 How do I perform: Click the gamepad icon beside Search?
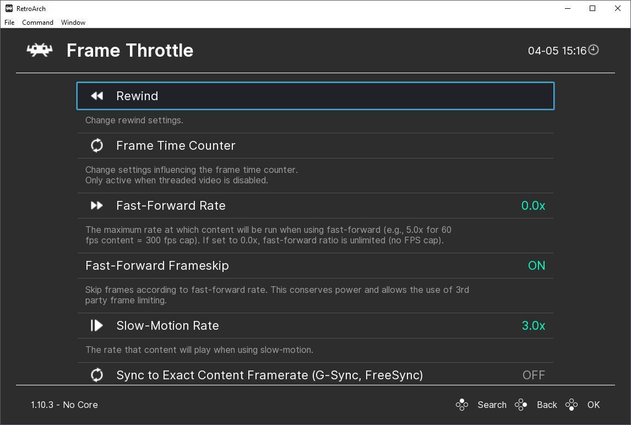tap(462, 405)
